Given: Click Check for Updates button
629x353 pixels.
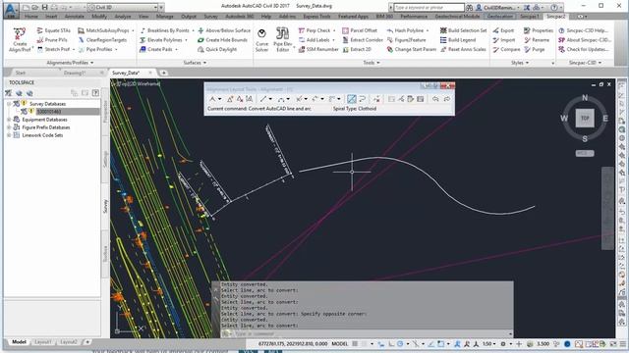Looking at the screenshot, I should [583, 49].
